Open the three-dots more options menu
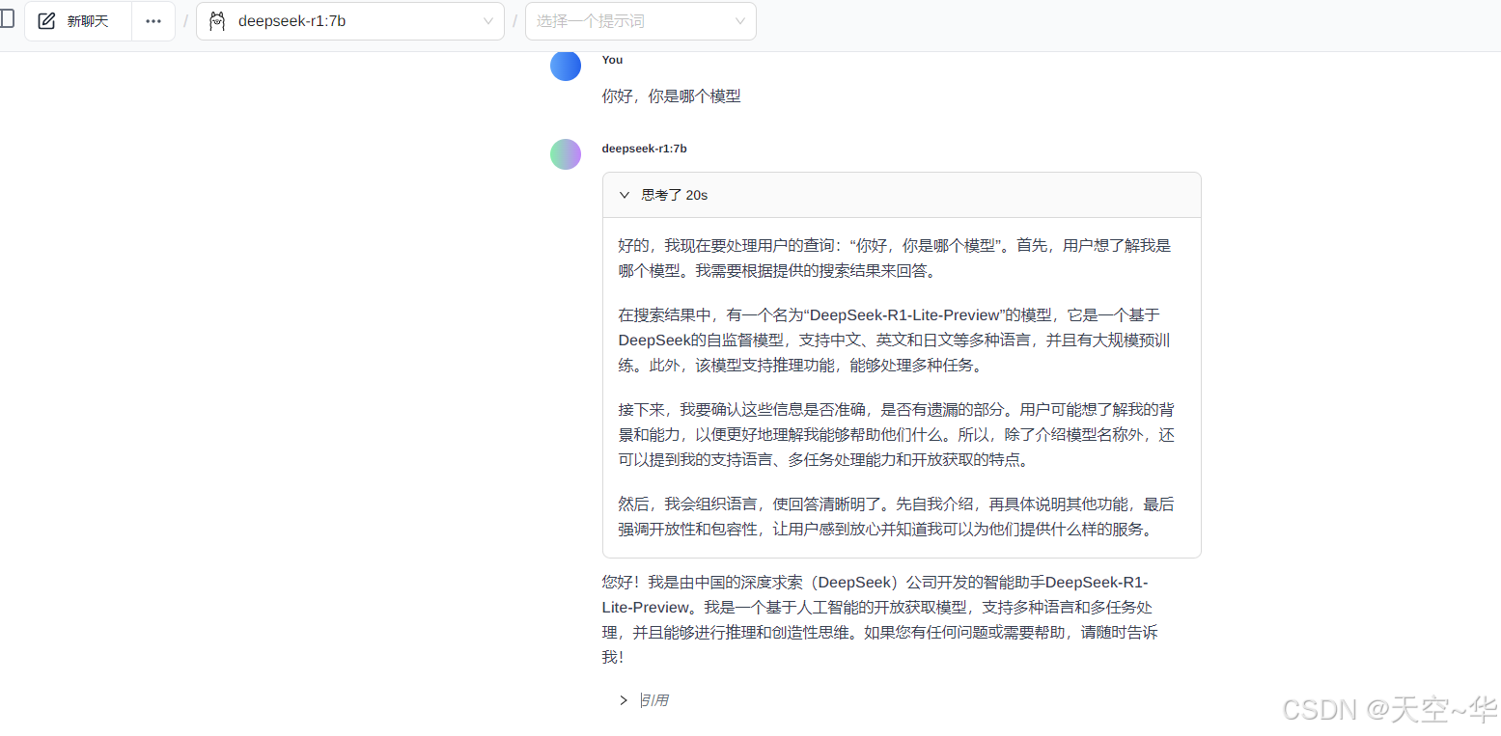Viewport: 1501px width, 736px height. [x=153, y=21]
